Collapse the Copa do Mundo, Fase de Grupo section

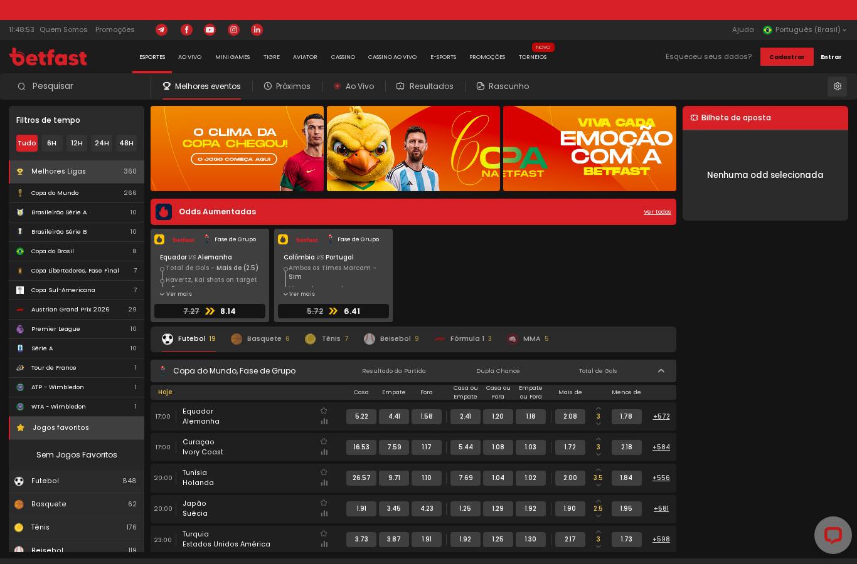[x=661, y=371]
